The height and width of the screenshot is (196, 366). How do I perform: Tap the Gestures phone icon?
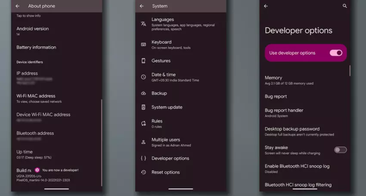143,61
